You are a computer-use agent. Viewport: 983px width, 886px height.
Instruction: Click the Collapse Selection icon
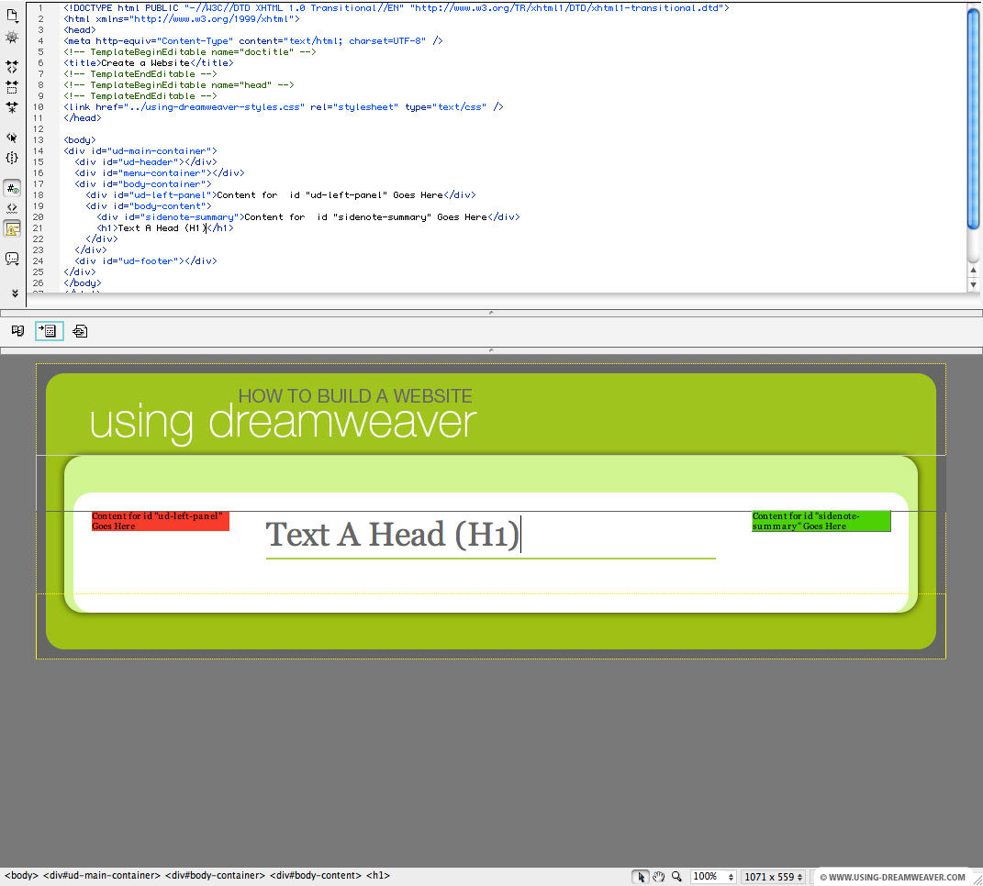pyautogui.click(x=12, y=87)
